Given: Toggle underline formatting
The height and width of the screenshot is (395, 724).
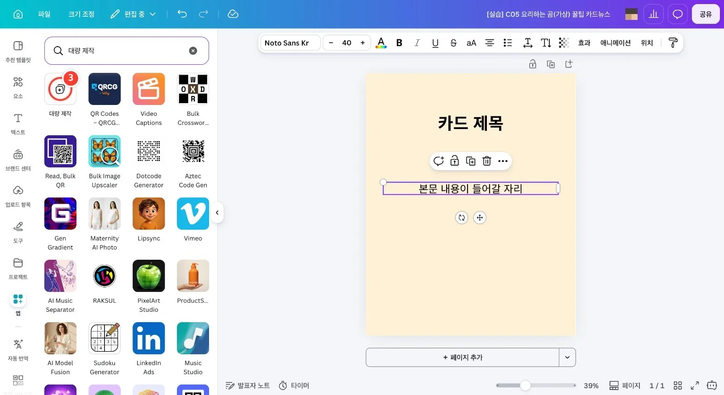Looking at the screenshot, I should pos(435,43).
